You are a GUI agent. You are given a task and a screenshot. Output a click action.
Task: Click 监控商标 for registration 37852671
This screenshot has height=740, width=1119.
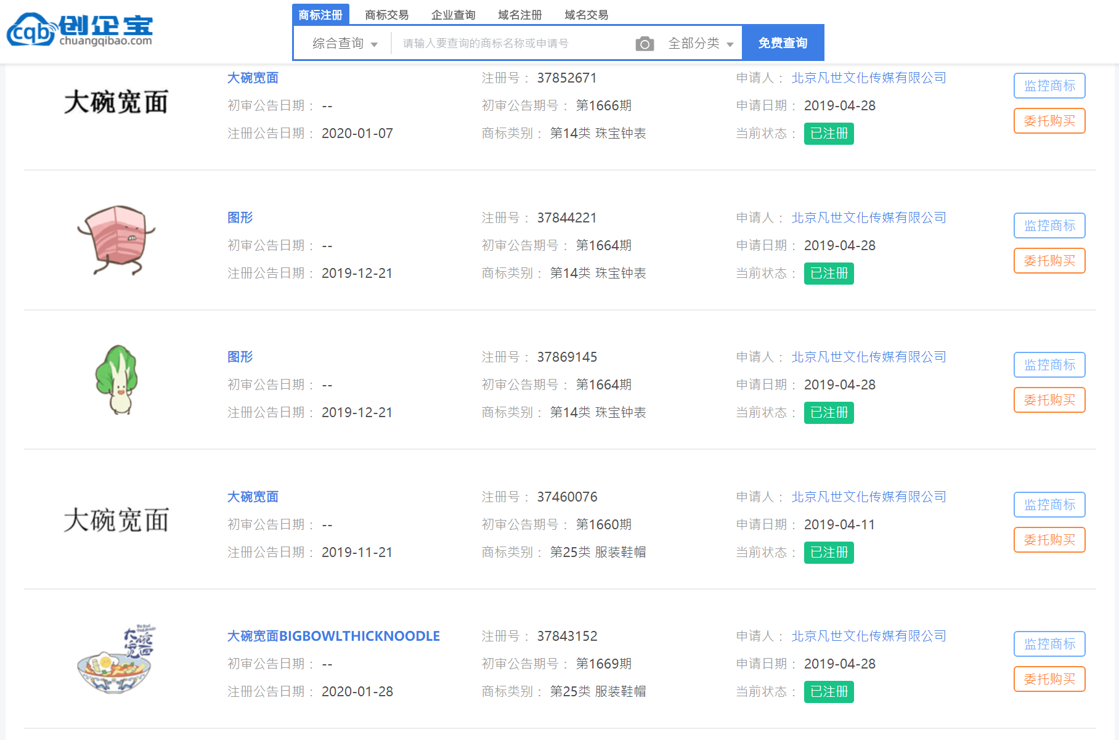click(1049, 86)
